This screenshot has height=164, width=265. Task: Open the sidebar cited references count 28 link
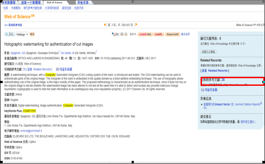tap(223, 80)
